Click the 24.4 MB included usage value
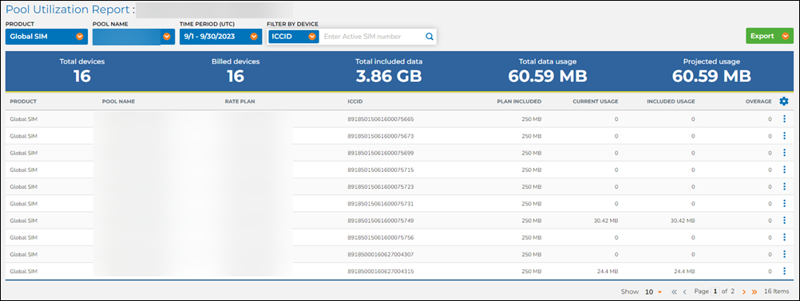The width and height of the screenshot is (800, 301). [685, 271]
